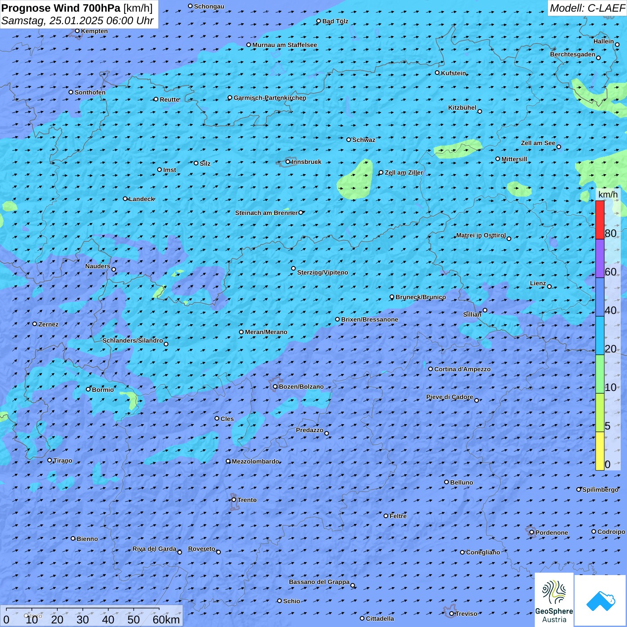Click the 60km scale bar label
The width and height of the screenshot is (627, 627).
166,619
